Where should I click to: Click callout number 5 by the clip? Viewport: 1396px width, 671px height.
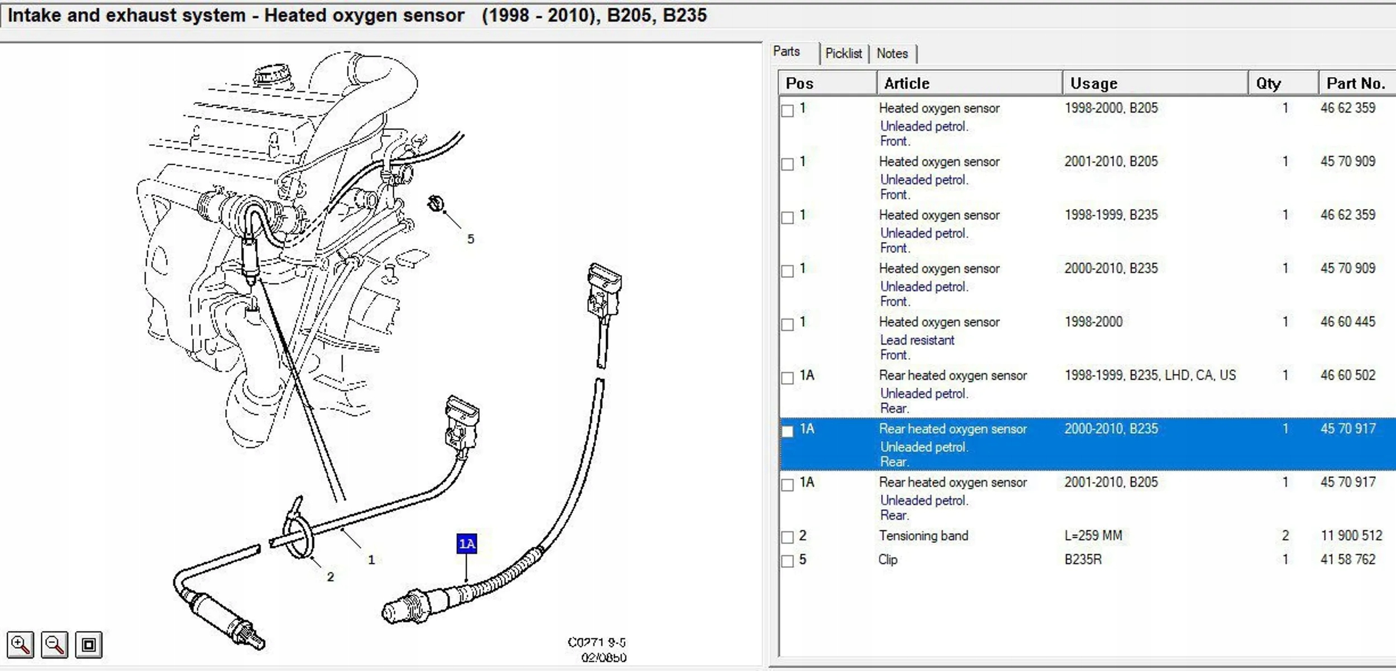tap(470, 239)
